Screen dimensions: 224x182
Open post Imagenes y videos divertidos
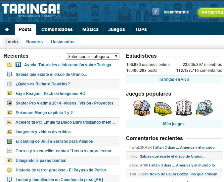click(x=43, y=132)
